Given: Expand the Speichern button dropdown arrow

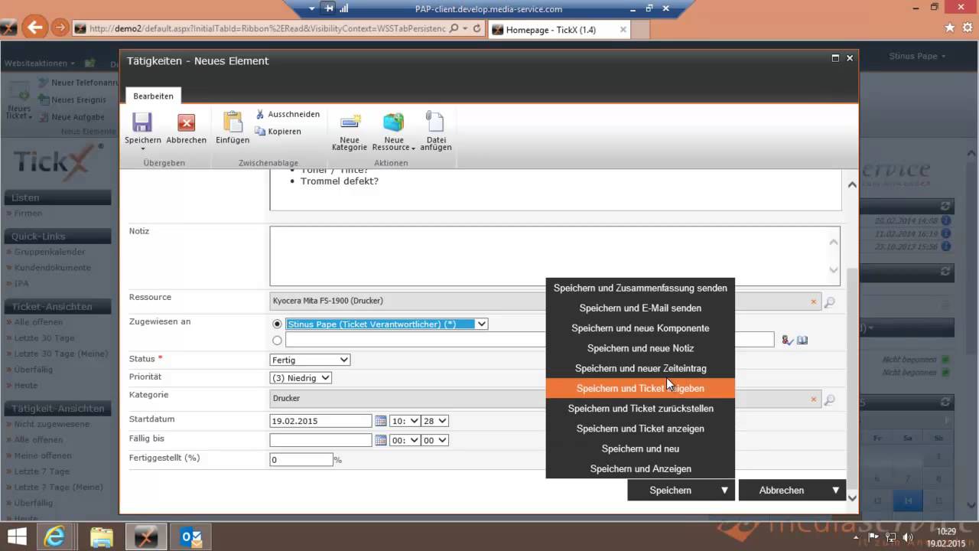Looking at the screenshot, I should pos(724,491).
